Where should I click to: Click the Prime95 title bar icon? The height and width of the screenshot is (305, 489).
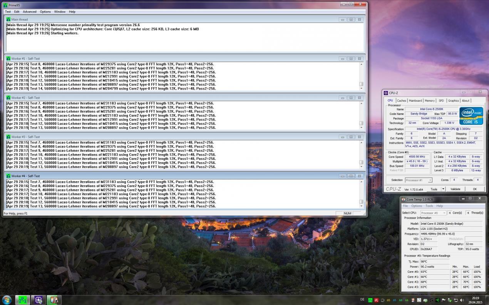[x=5, y=5]
